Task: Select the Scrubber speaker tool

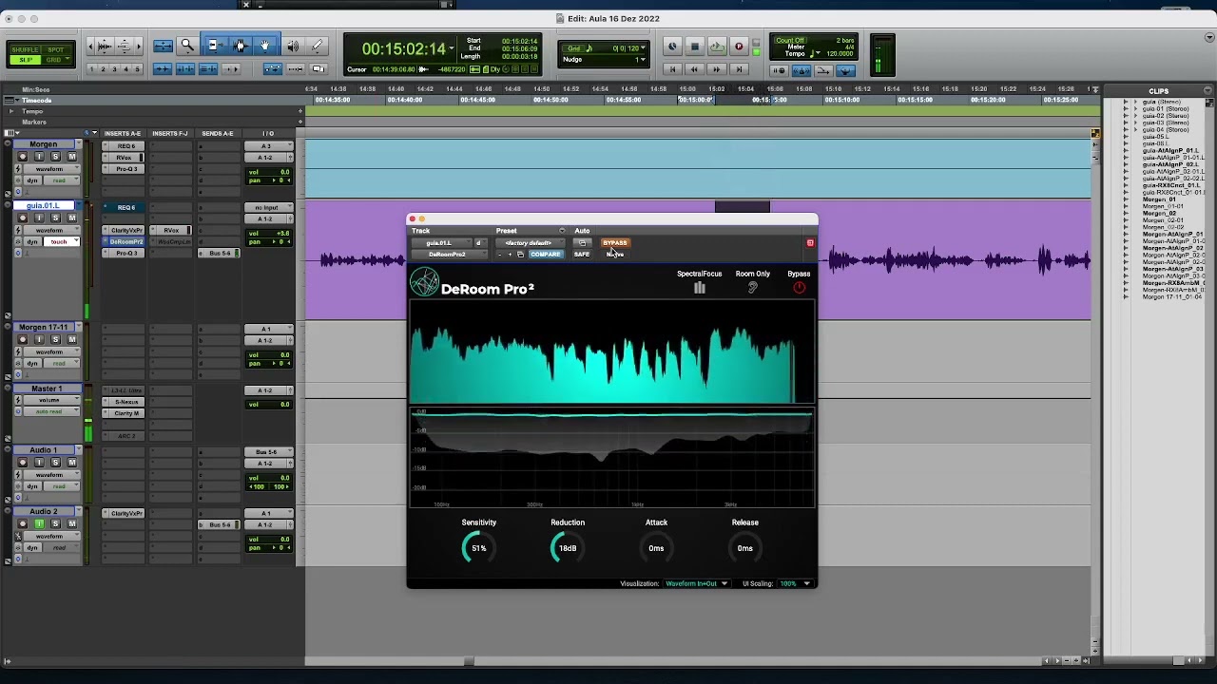Action: pos(293,46)
